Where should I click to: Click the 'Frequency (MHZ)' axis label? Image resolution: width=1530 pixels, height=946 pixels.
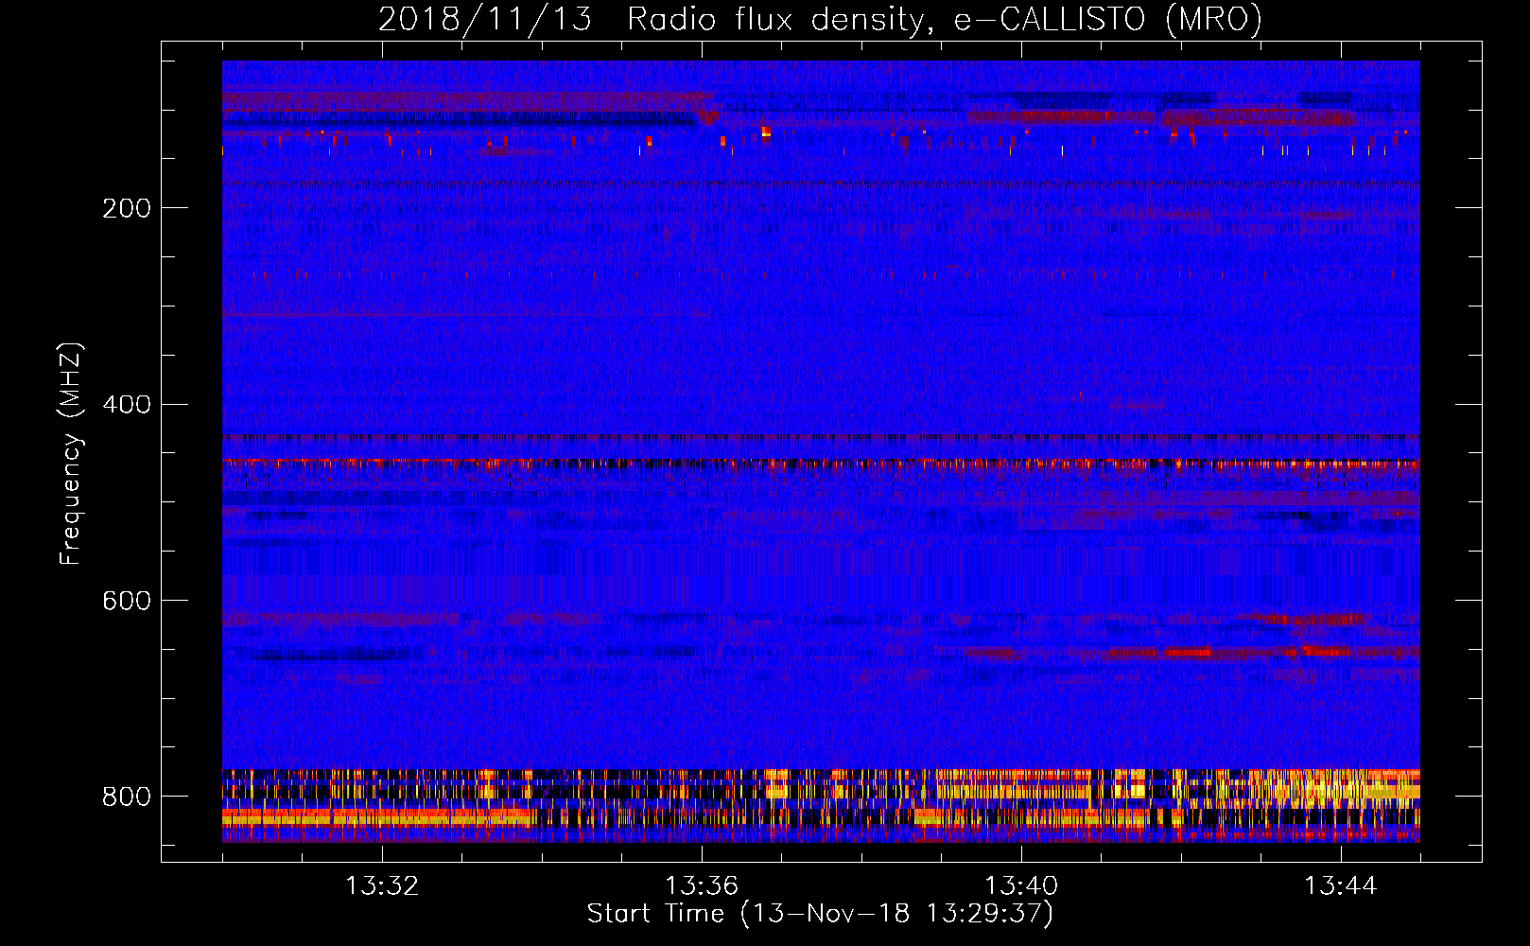click(70, 454)
